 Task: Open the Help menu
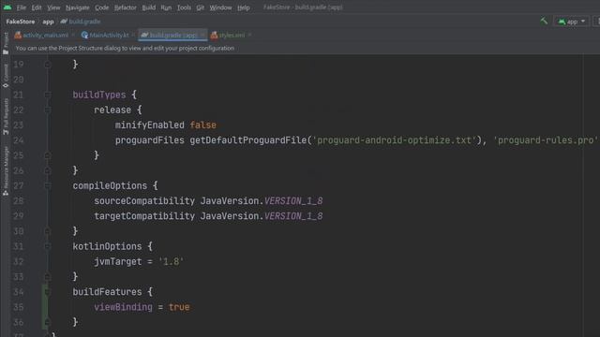point(244,7)
